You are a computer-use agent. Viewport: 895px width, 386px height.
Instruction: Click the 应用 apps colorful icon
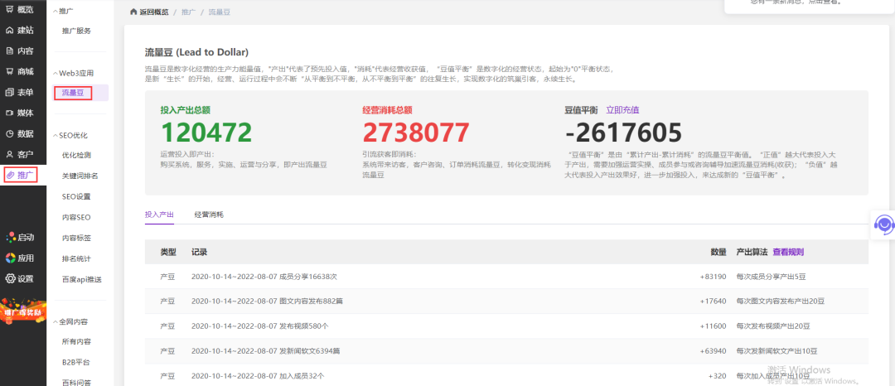point(10,258)
